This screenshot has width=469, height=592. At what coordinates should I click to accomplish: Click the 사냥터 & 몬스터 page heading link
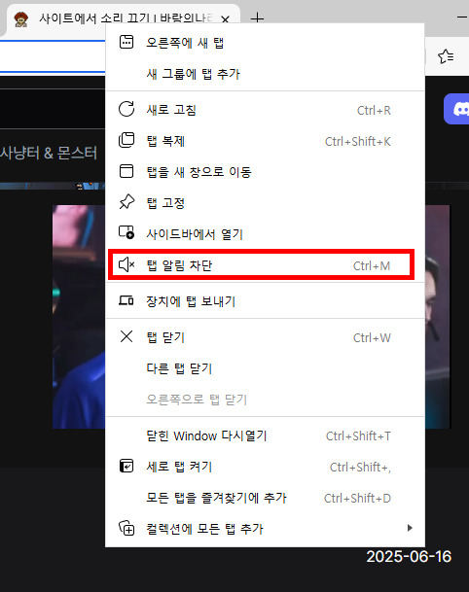49,153
